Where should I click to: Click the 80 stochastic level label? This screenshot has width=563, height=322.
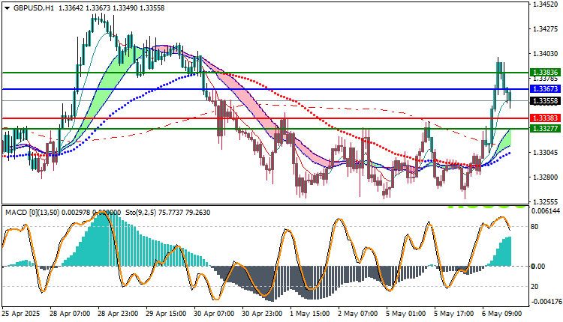point(534,227)
